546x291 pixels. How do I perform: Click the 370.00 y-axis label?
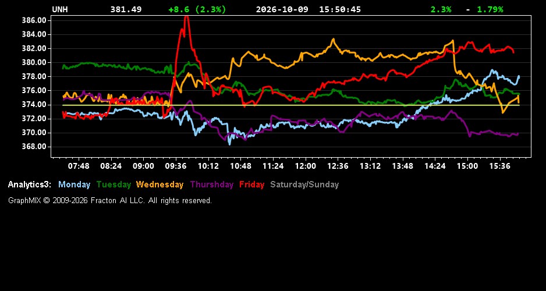pyautogui.click(x=34, y=133)
